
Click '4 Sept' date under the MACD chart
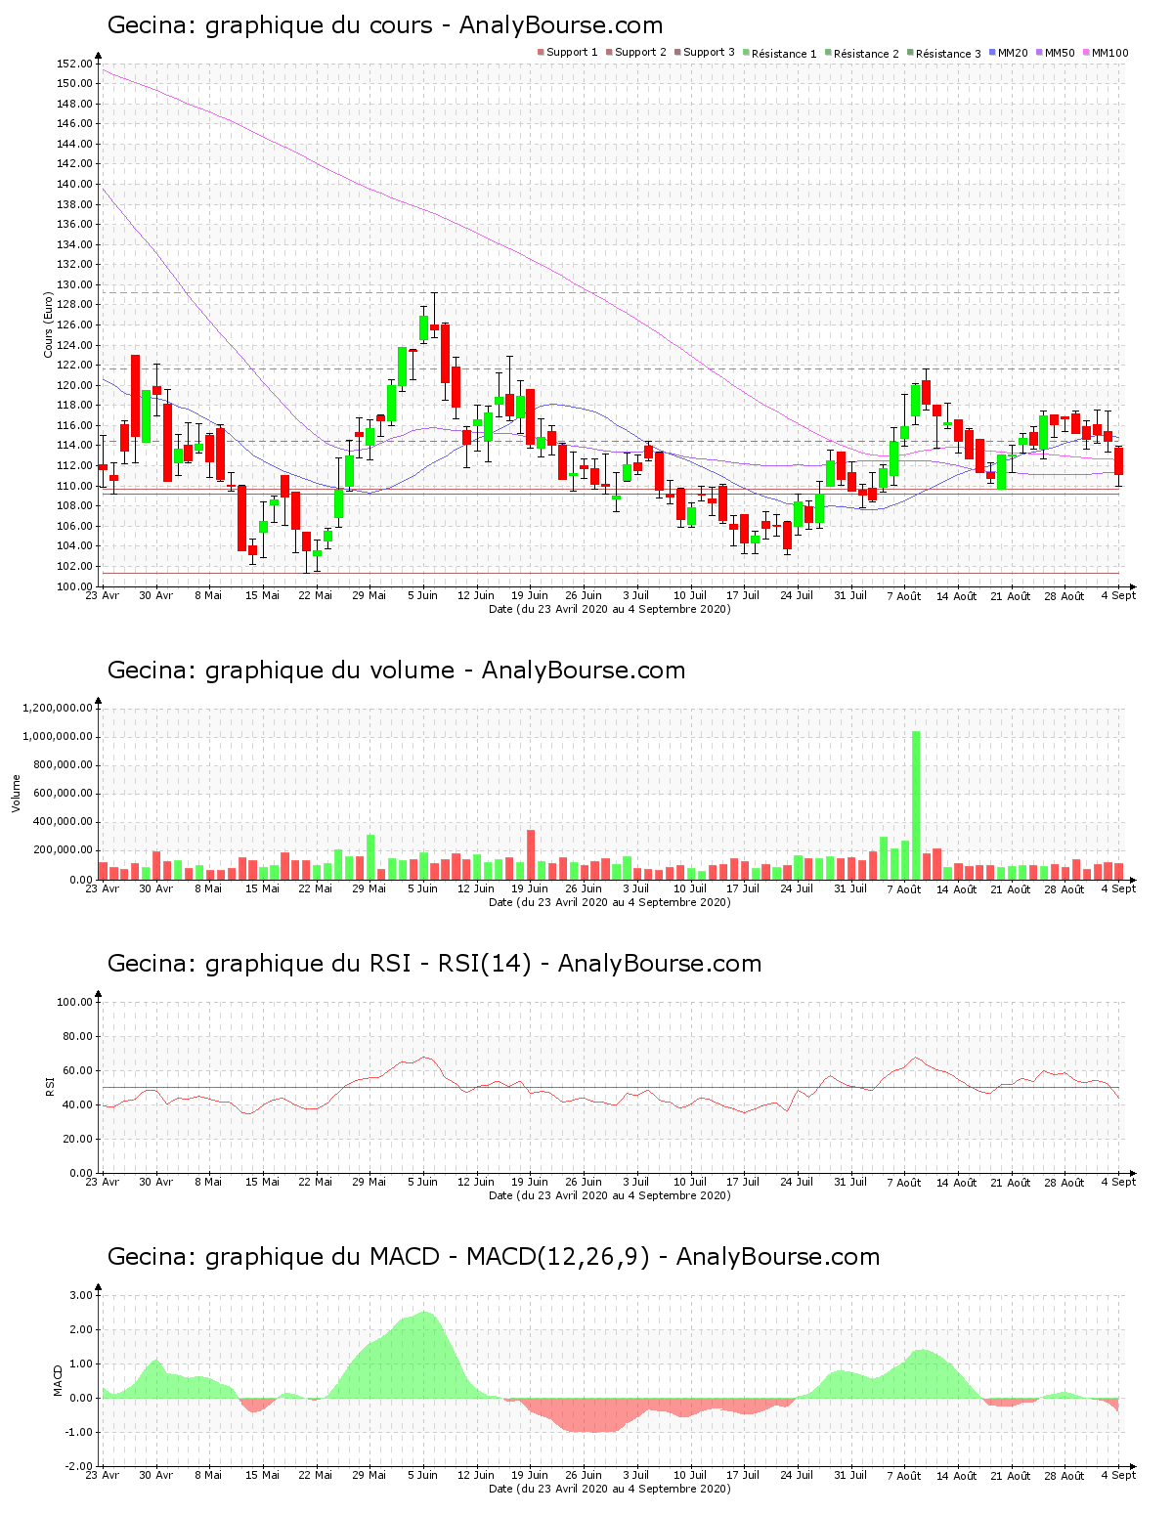1119,1475
